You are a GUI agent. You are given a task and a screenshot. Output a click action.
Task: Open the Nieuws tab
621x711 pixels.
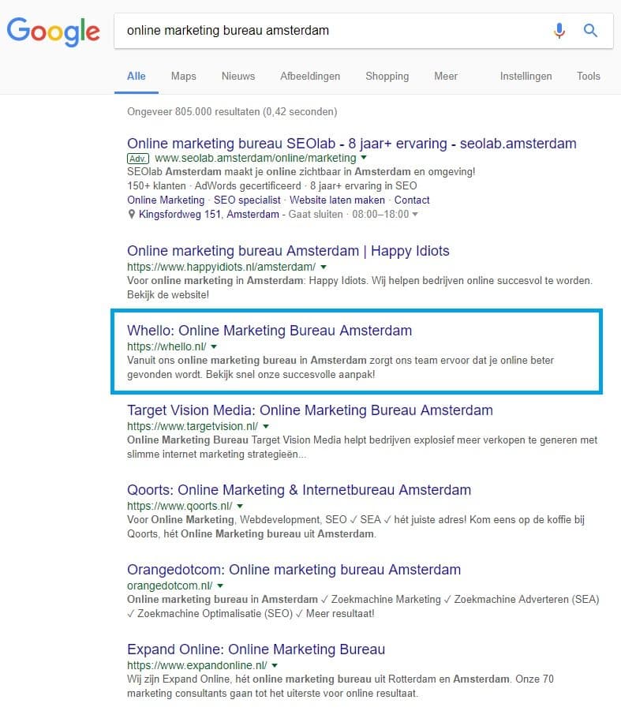[x=238, y=77]
